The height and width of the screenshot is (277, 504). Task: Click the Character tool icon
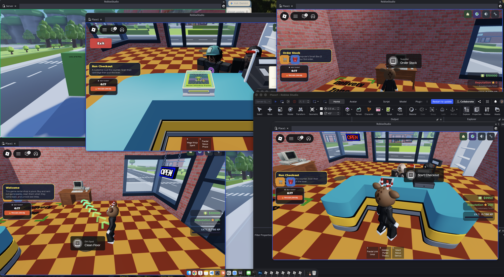pyautogui.click(x=369, y=110)
